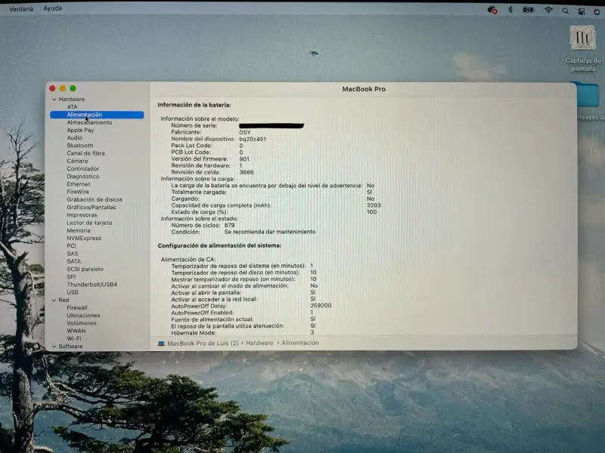Select FireWire in sidebar

pyautogui.click(x=78, y=192)
